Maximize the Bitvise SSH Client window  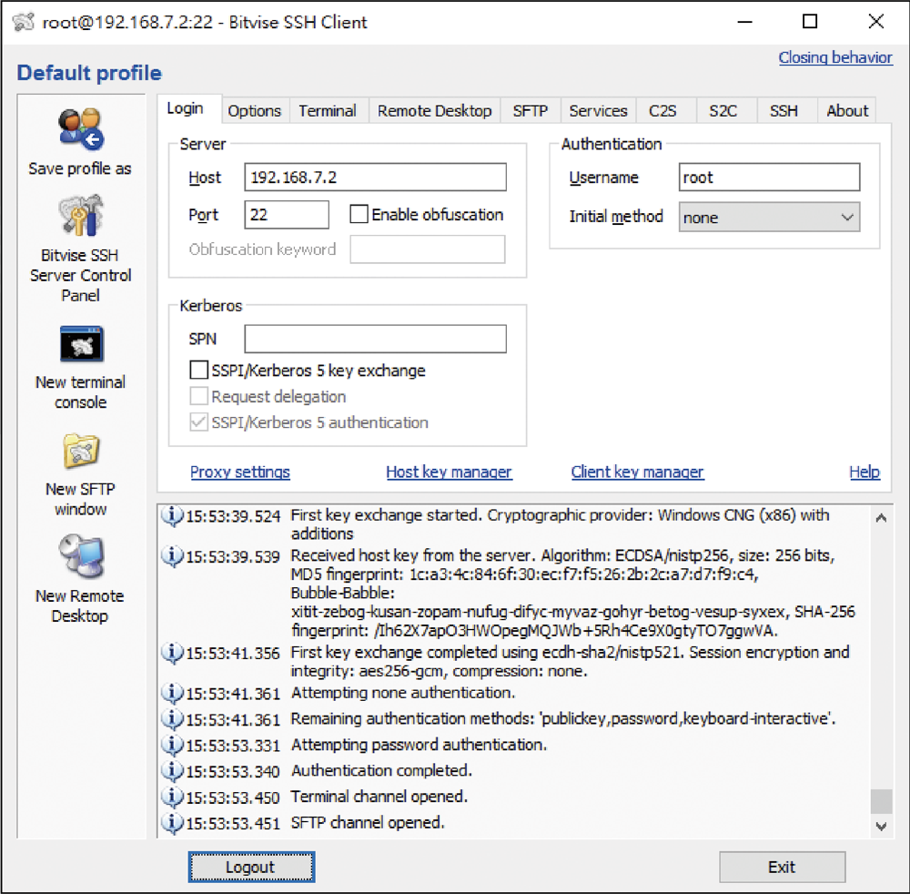810,22
